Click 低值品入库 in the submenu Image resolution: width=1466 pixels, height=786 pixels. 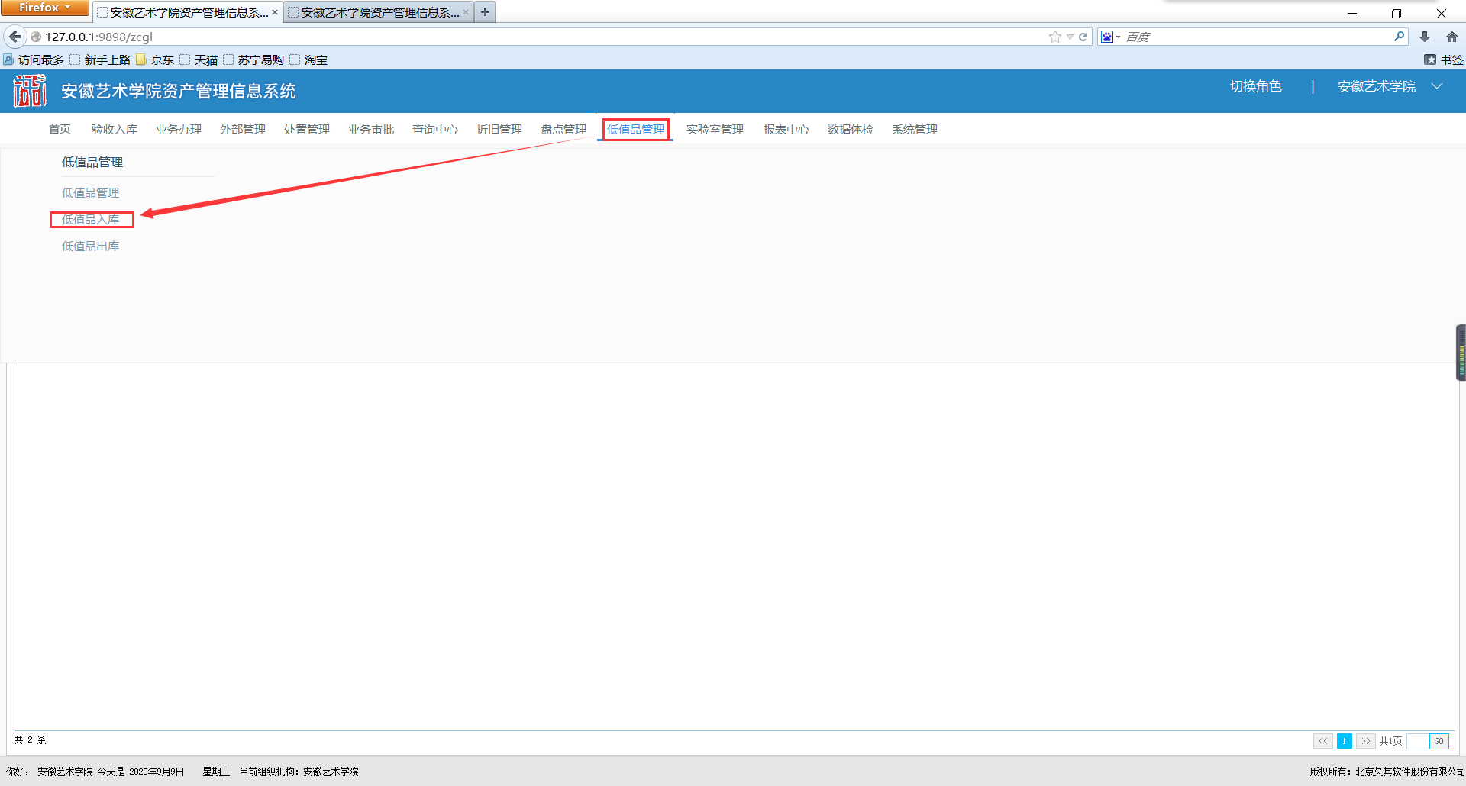(91, 220)
